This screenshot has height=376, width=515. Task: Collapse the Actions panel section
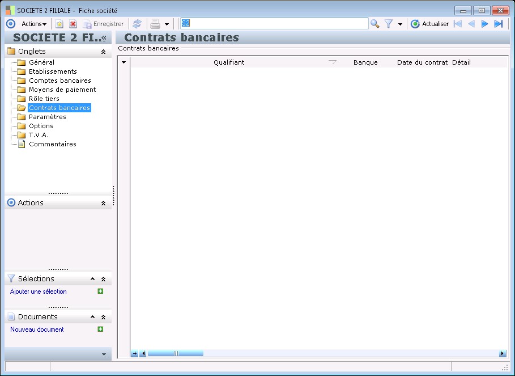point(103,203)
